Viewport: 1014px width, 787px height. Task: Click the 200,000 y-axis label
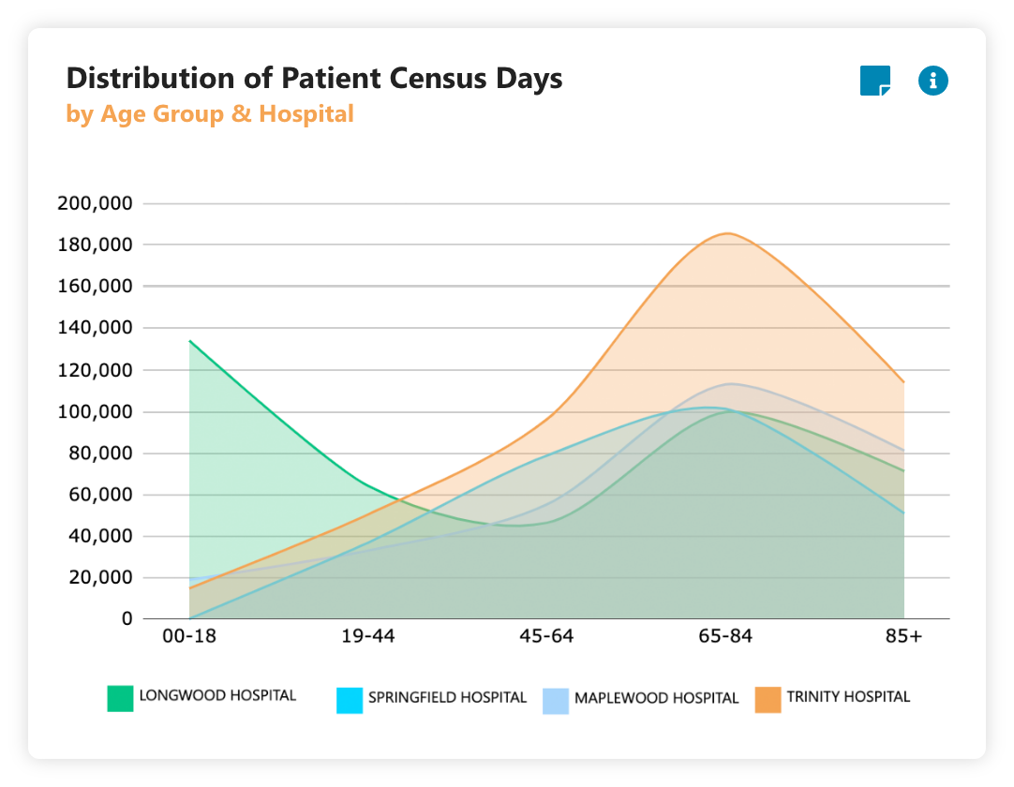pyautogui.click(x=95, y=203)
